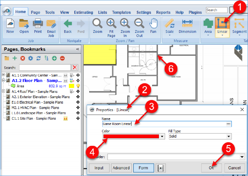Click the film strip icon in Properties dialog
The width and height of the screenshot is (248, 176).
161,168
